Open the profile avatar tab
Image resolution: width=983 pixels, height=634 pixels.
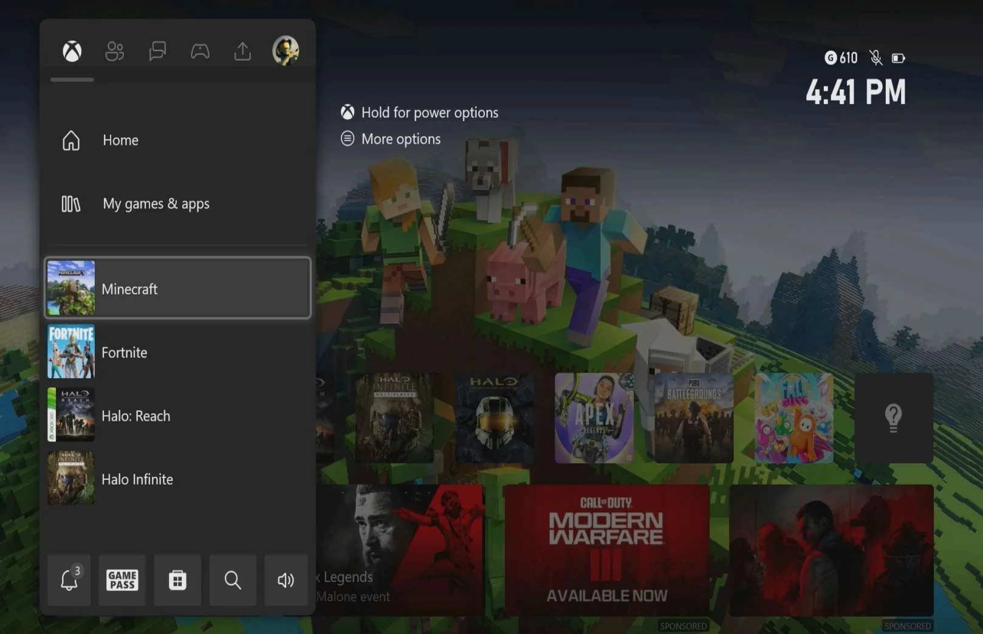click(286, 51)
